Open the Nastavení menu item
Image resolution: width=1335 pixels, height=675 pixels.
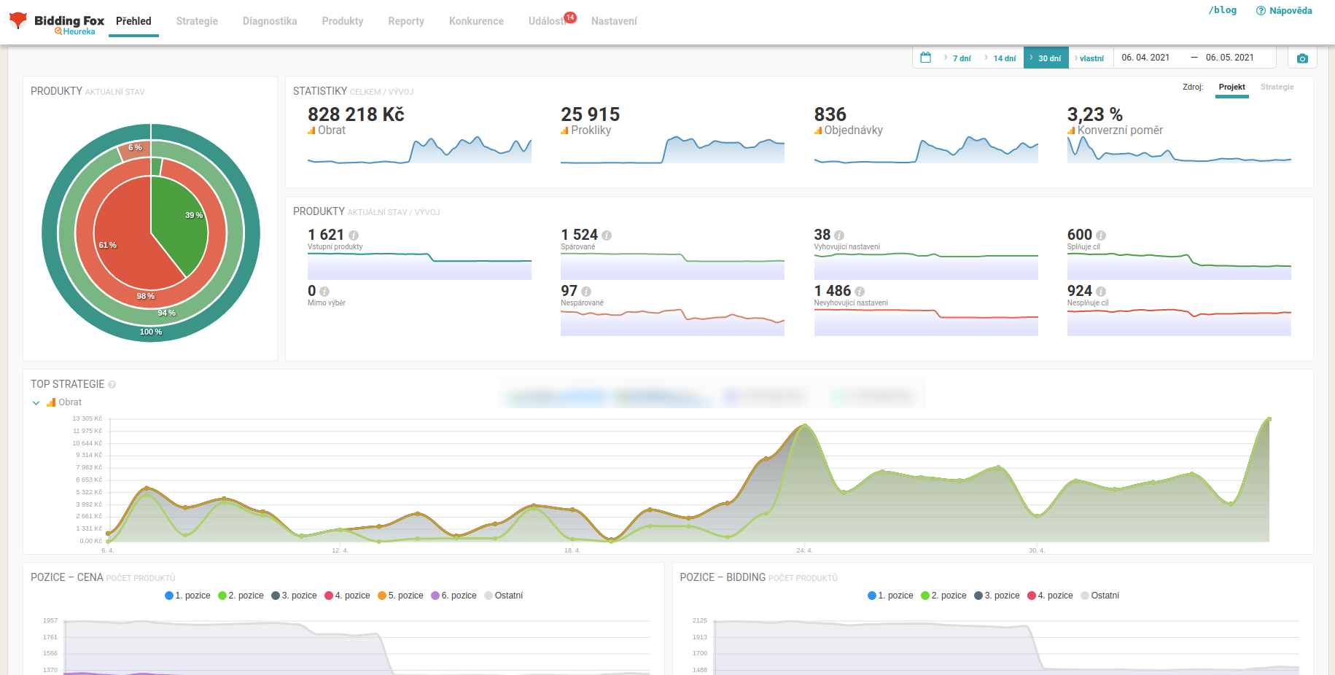614,21
